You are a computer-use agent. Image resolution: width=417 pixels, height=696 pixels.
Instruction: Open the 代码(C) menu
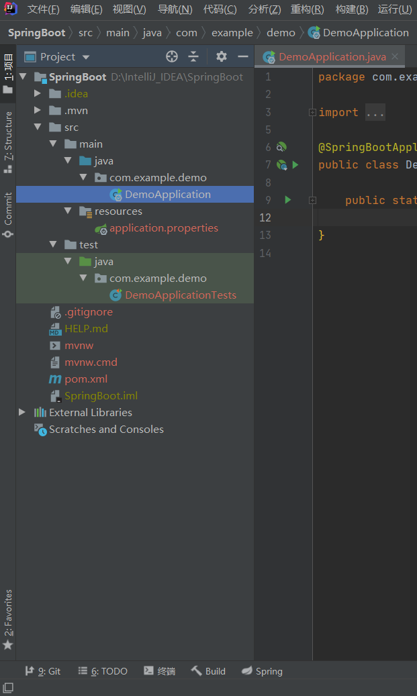[220, 9]
